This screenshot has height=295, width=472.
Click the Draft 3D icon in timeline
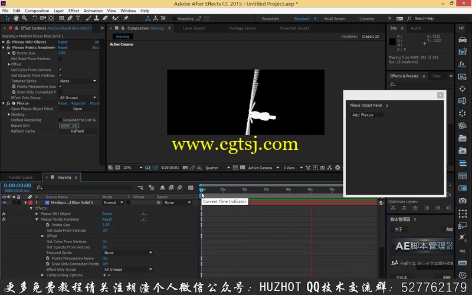152,188
